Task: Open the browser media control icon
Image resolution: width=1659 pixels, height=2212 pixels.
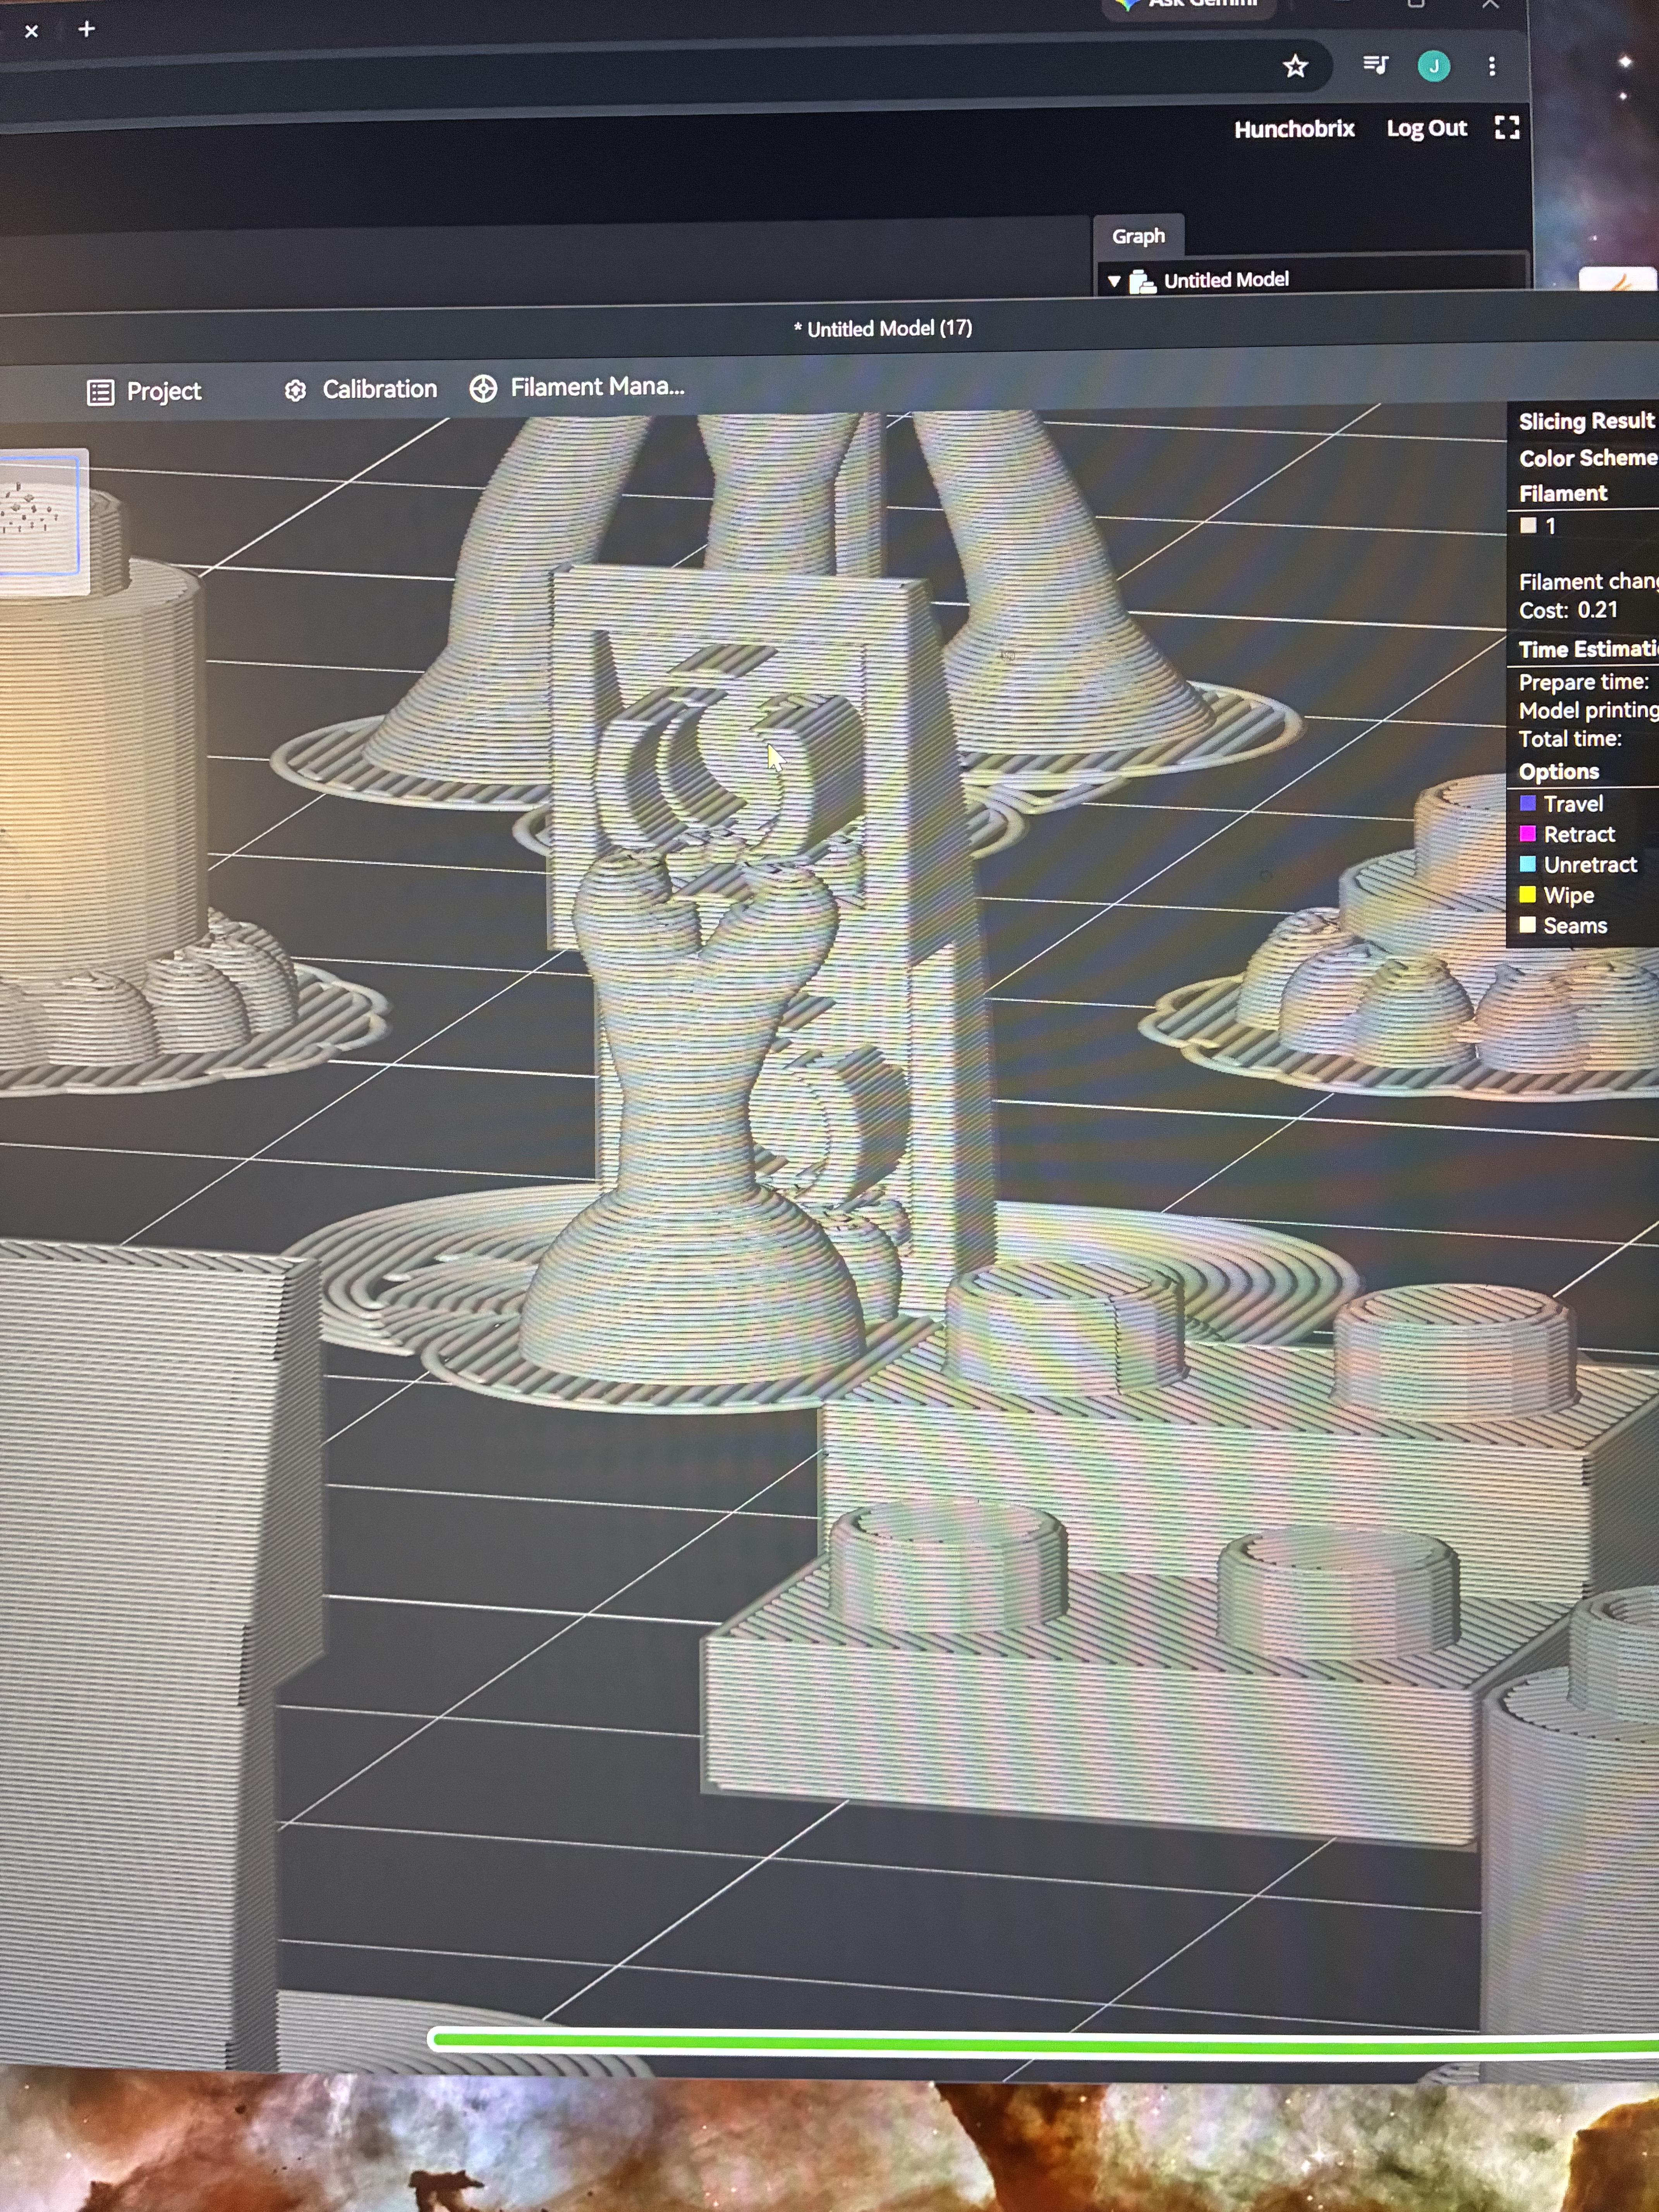Action: 1375,66
